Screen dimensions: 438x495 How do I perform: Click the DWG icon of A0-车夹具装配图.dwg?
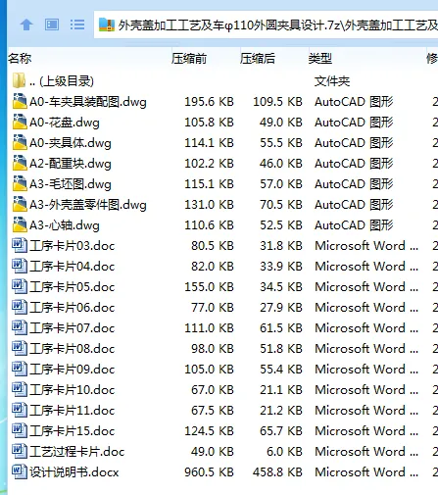[20, 101]
